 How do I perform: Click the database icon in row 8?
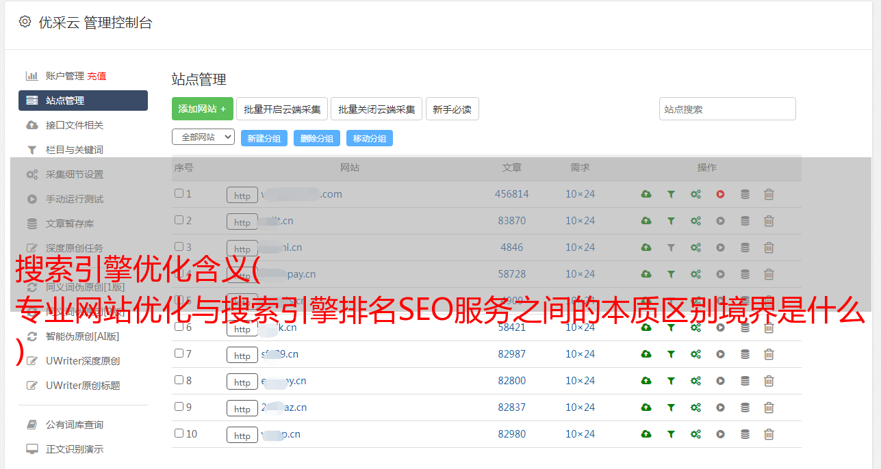[745, 381]
